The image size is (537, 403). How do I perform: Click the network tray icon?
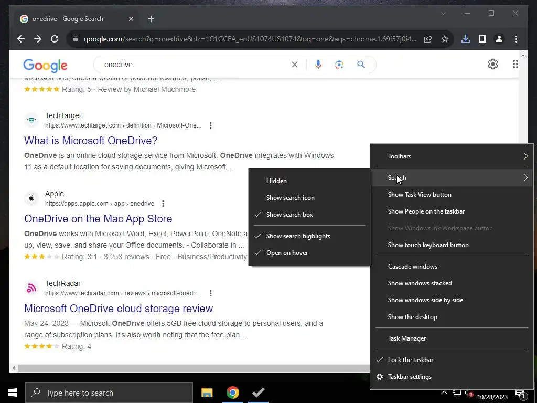pyautogui.click(x=457, y=393)
